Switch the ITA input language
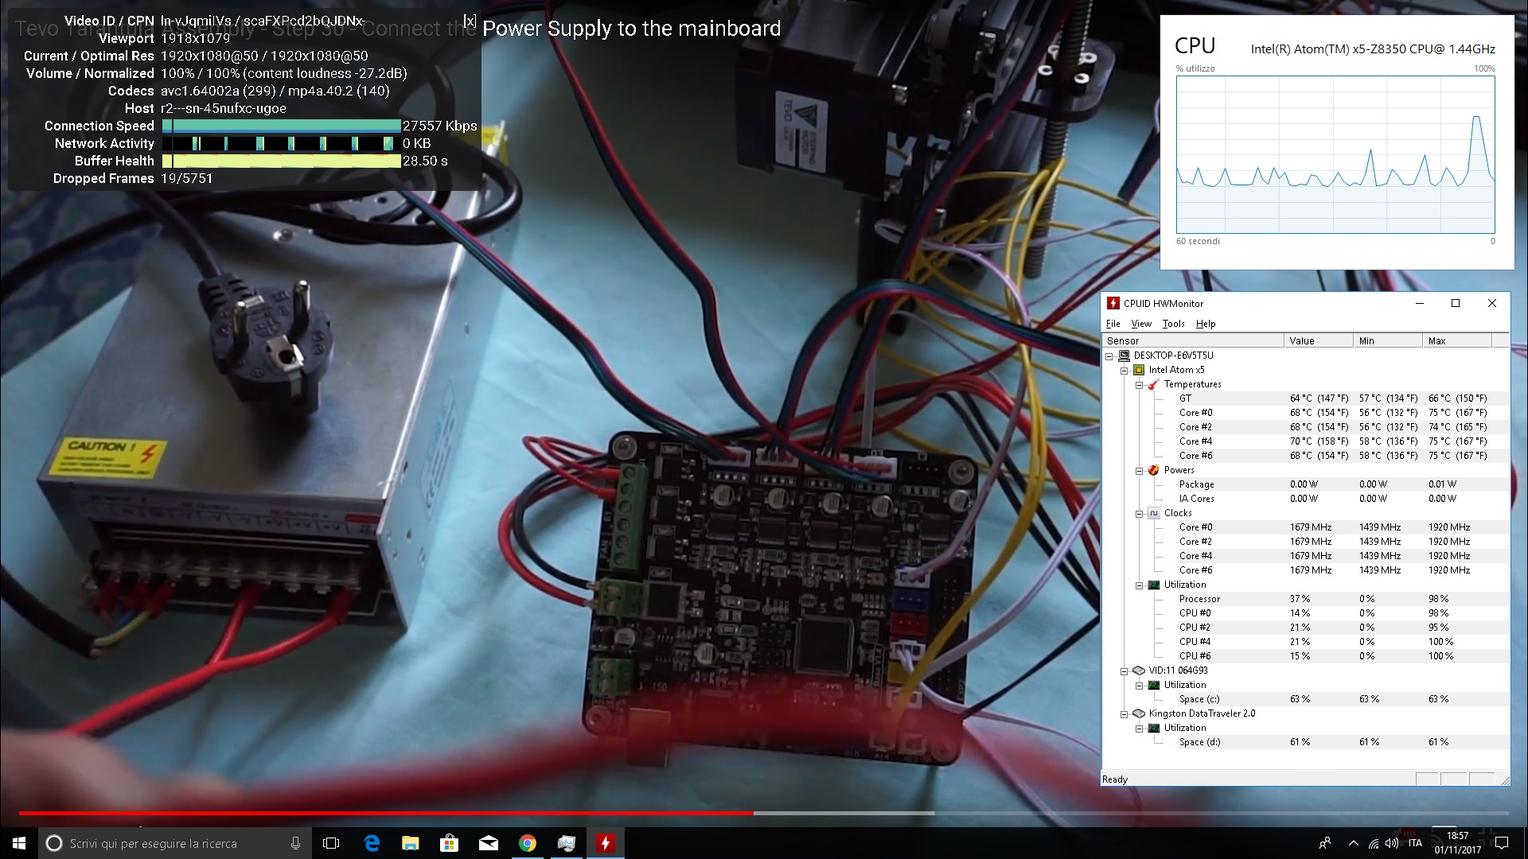Image resolution: width=1528 pixels, height=859 pixels. click(x=1415, y=843)
